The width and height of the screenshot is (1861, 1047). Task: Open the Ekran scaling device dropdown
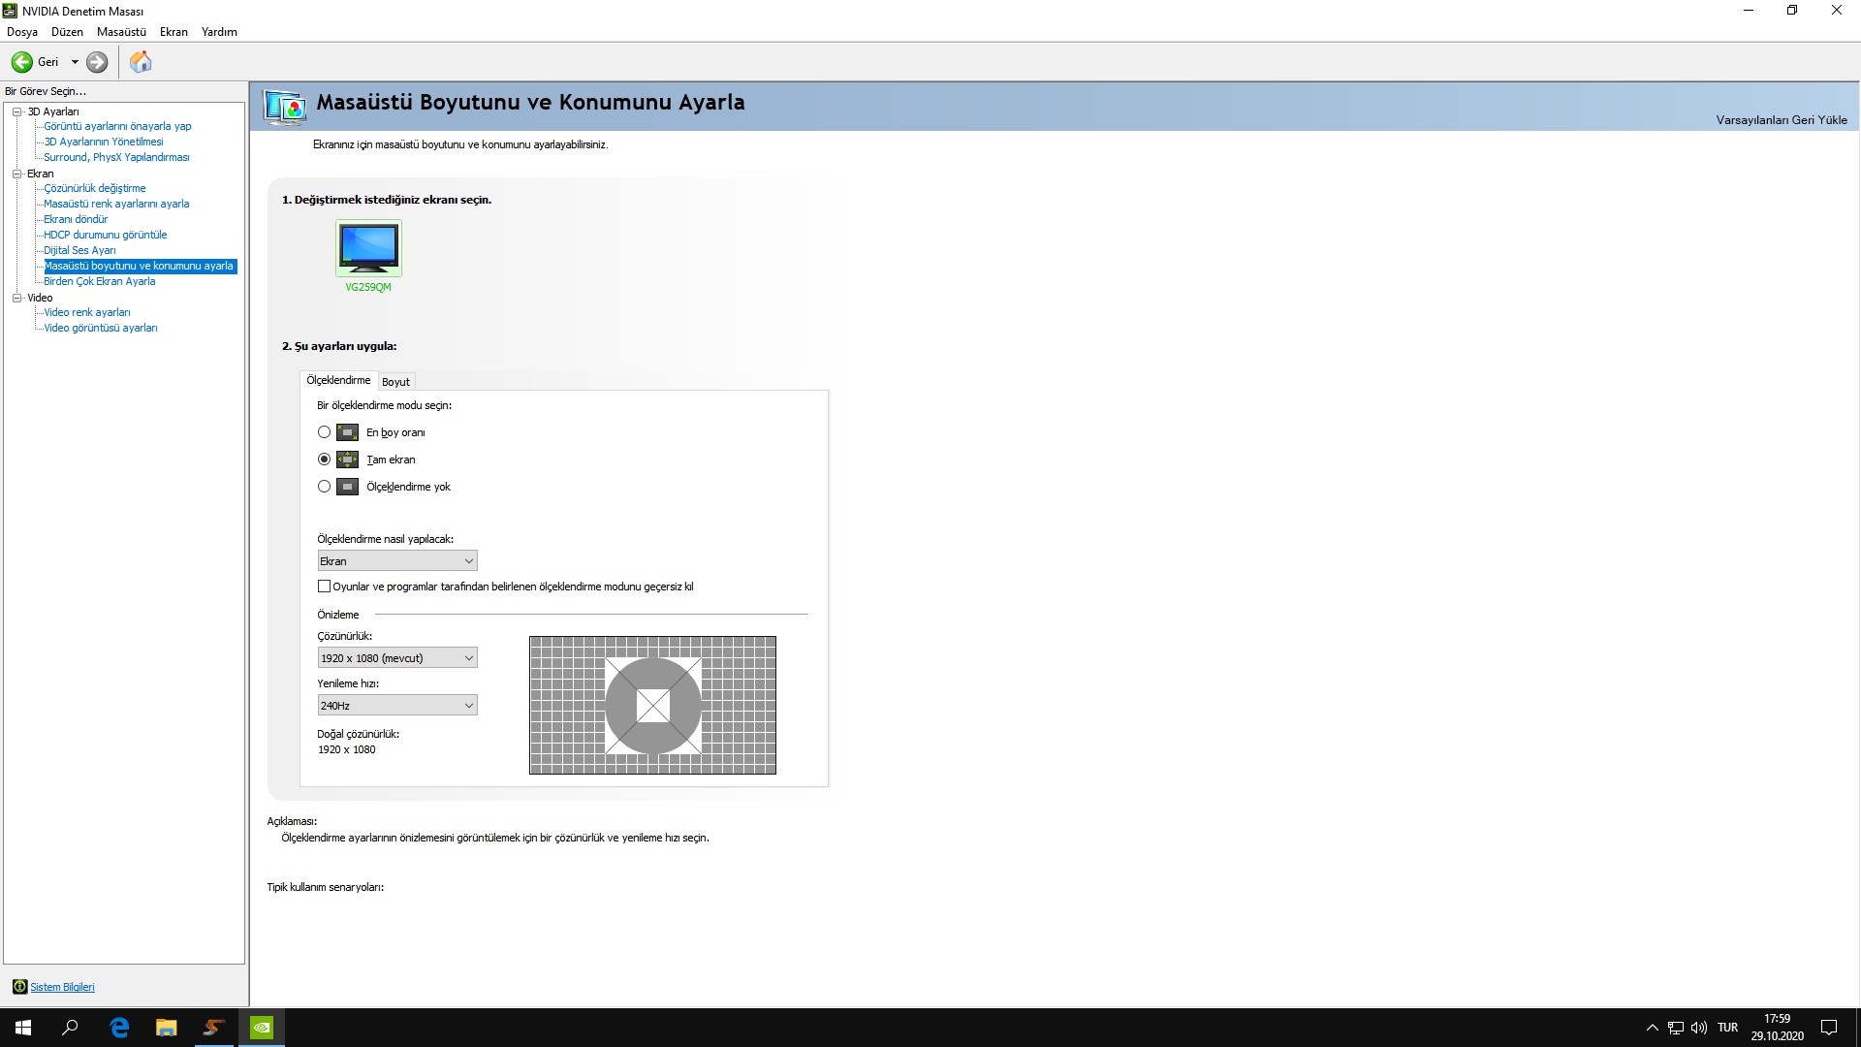[x=397, y=561]
